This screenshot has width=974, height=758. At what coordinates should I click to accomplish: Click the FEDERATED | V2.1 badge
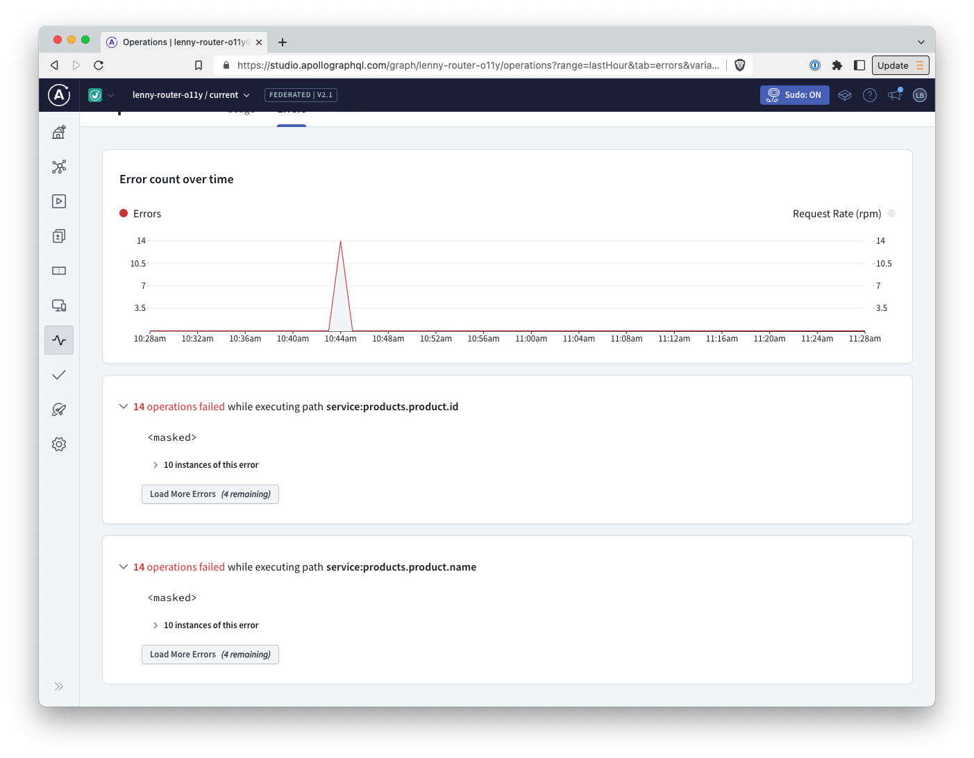pos(301,95)
